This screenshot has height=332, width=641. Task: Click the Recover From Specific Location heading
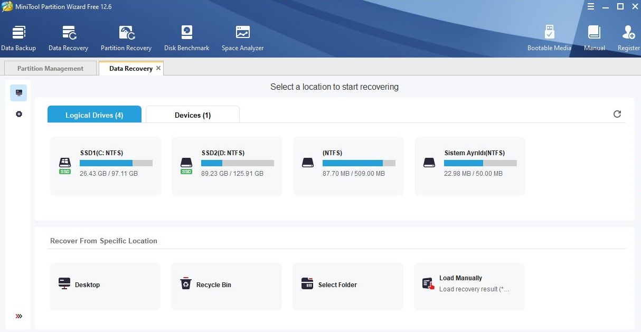coord(103,241)
